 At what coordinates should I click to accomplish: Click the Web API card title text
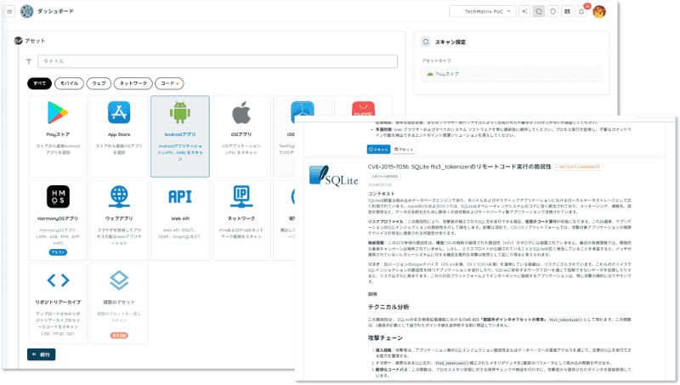[180, 218]
